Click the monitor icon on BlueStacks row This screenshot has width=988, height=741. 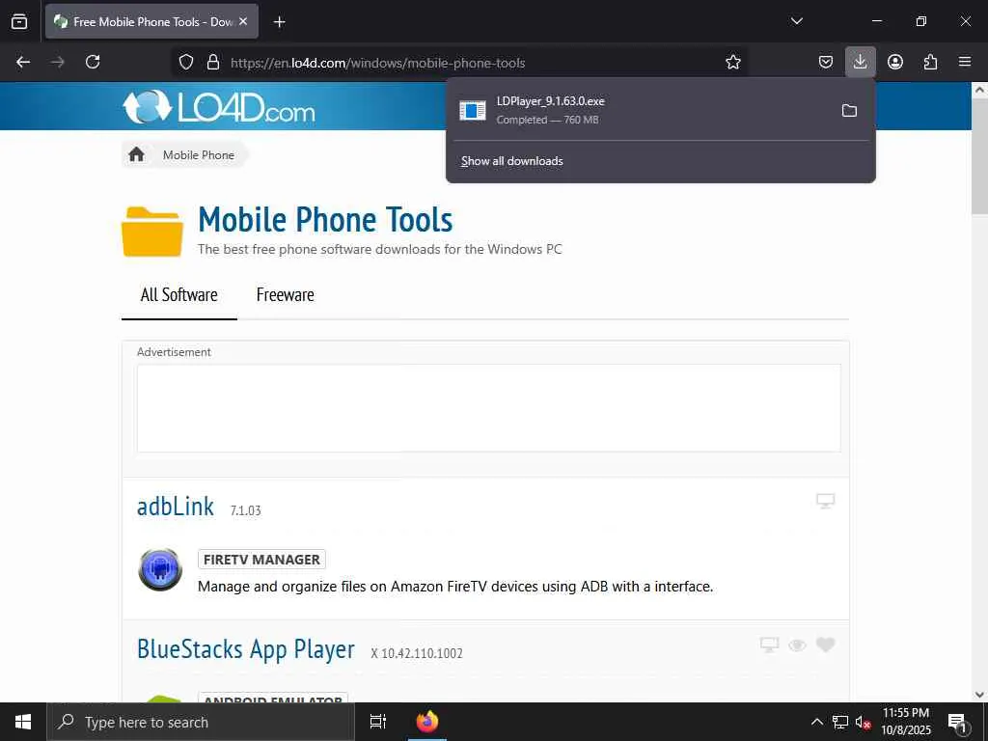[x=769, y=645]
